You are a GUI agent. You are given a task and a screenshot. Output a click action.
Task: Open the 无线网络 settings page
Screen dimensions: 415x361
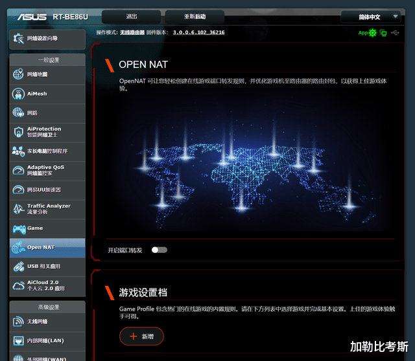(x=47, y=322)
